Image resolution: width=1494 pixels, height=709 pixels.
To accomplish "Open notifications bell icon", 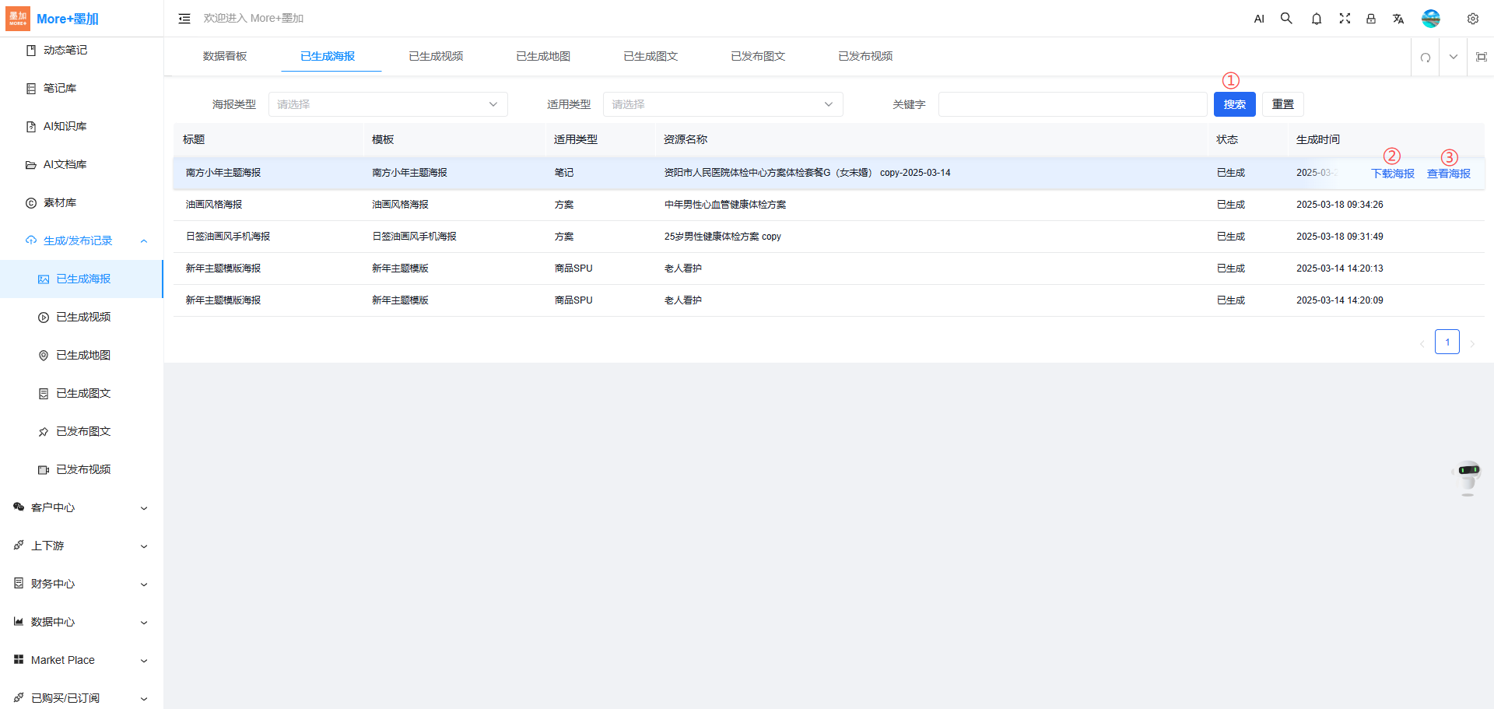I will [1317, 19].
